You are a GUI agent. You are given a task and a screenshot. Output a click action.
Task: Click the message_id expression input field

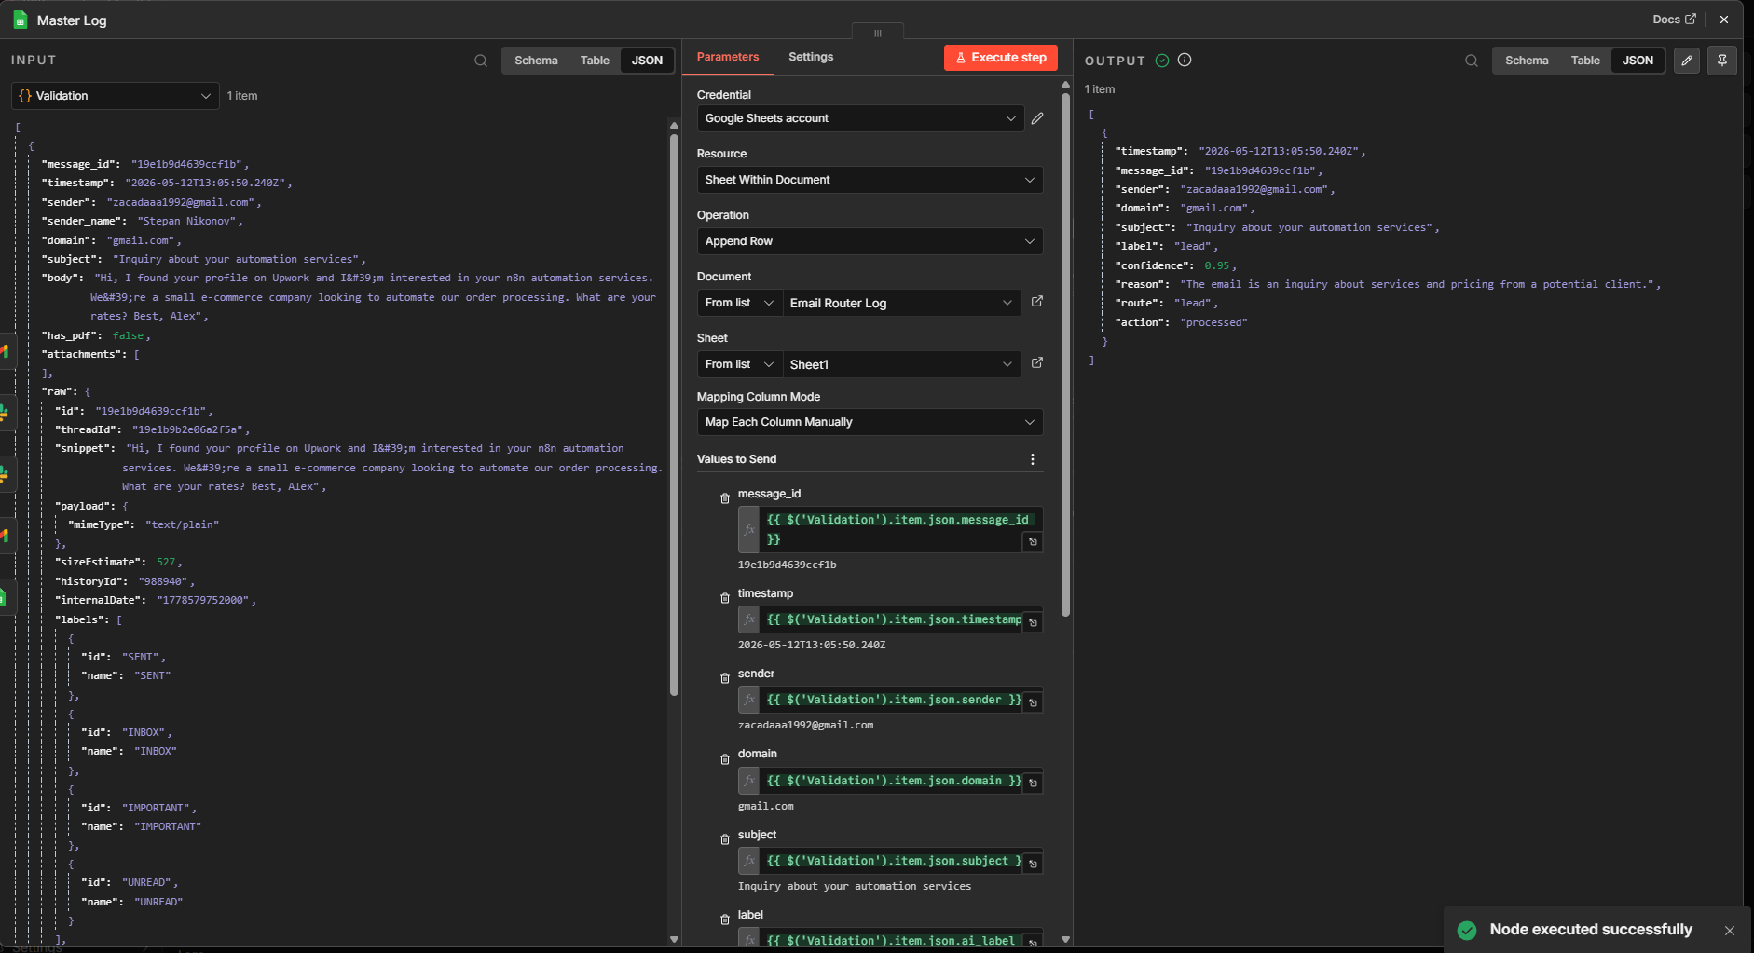coord(890,529)
